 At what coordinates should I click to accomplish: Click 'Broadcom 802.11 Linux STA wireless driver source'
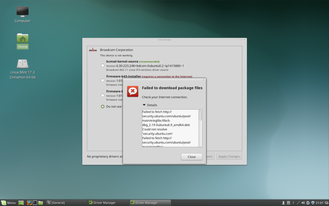pyautogui.click(x=137, y=70)
